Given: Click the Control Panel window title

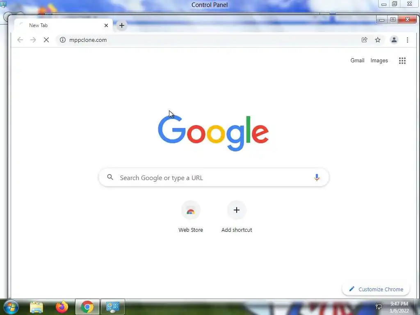Looking at the screenshot, I should click(x=210, y=5).
